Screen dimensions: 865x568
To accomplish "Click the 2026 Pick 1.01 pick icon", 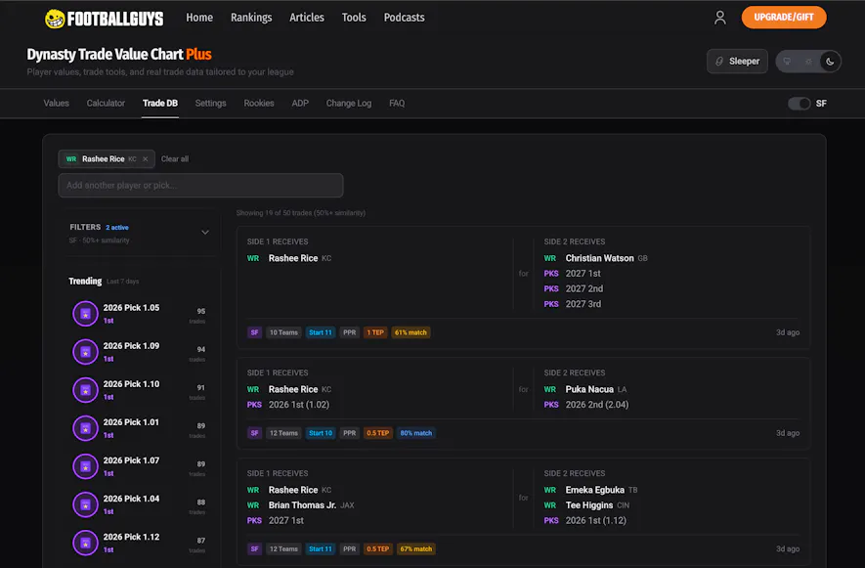I will pos(85,428).
